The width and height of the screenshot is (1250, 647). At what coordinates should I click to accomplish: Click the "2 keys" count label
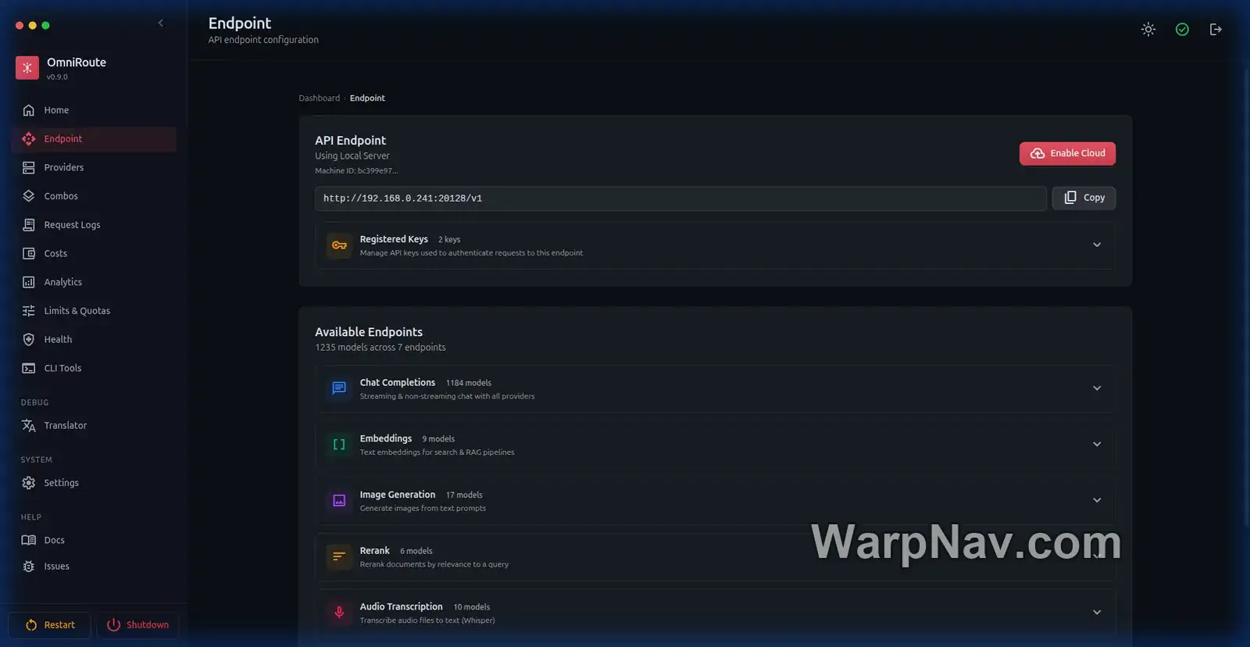click(449, 240)
